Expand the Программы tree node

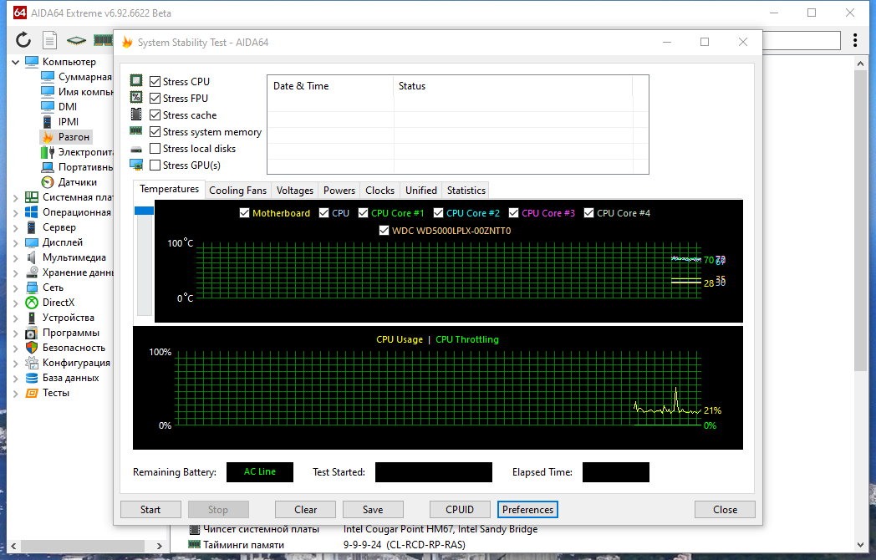click(16, 333)
